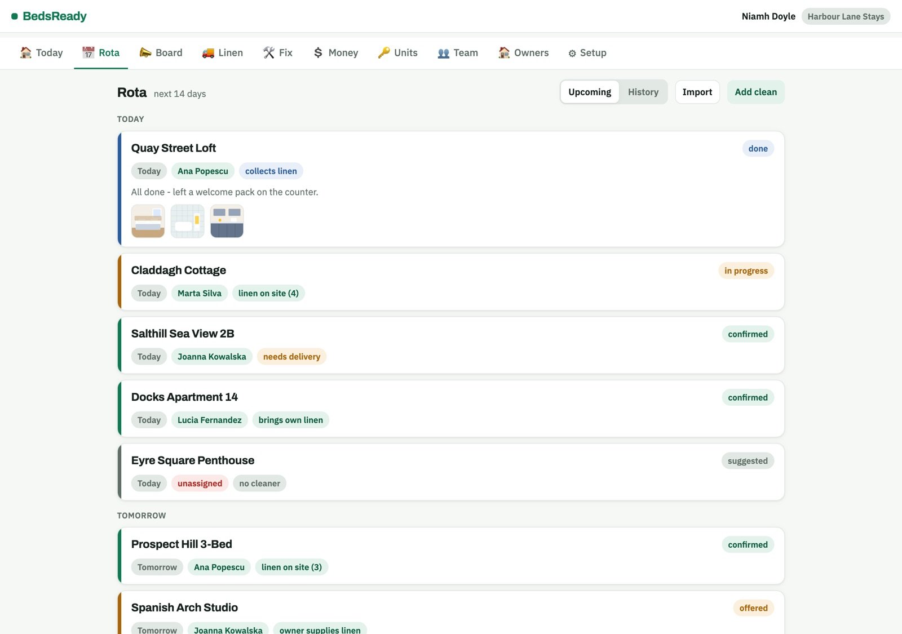
Task: Click the people icon beside Team
Action: point(444,52)
